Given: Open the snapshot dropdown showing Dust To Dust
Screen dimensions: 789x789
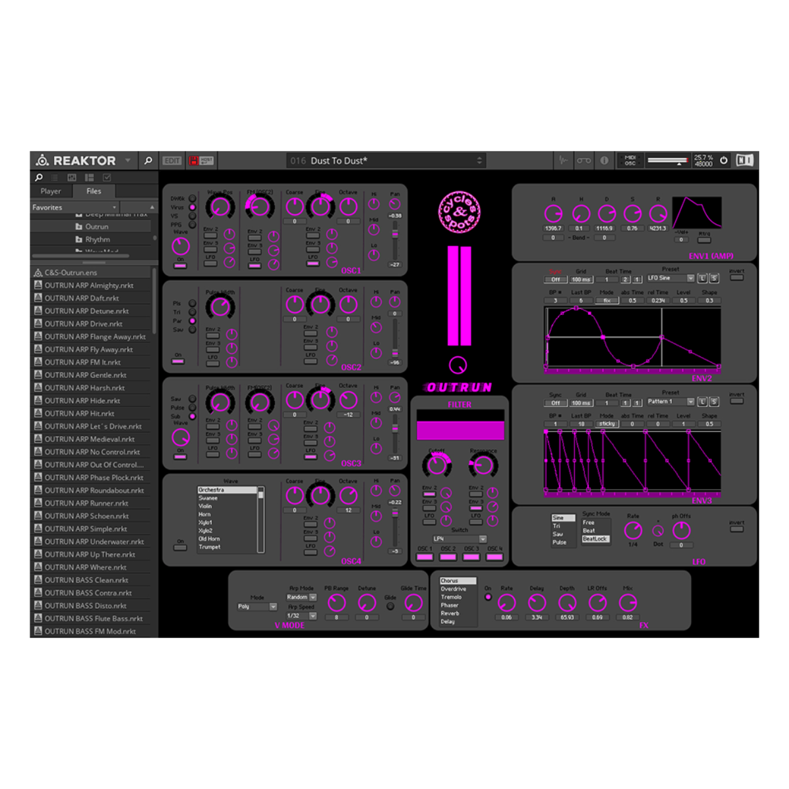Looking at the screenshot, I should 385,160.
